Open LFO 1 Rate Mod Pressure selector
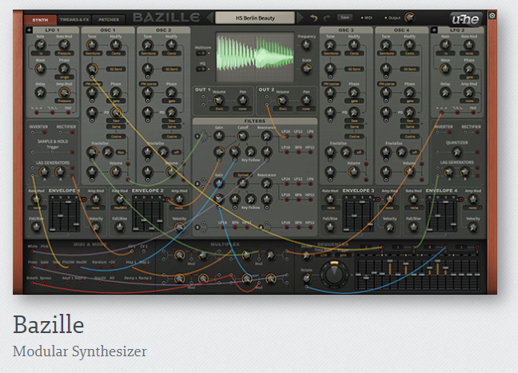This screenshot has width=518, height=373. pyautogui.click(x=64, y=54)
